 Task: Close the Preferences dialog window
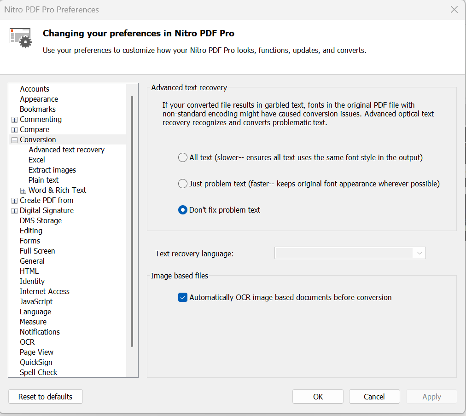click(x=454, y=10)
